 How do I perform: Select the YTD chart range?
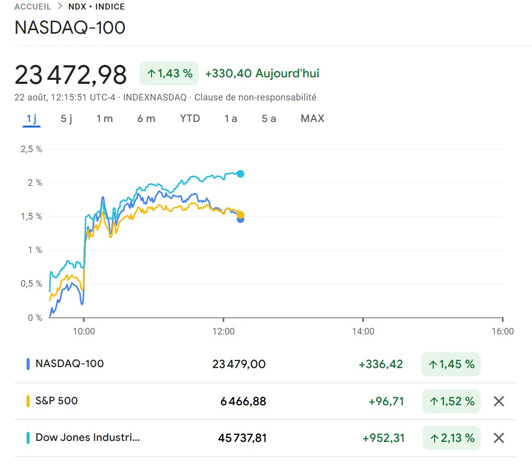coord(190,119)
